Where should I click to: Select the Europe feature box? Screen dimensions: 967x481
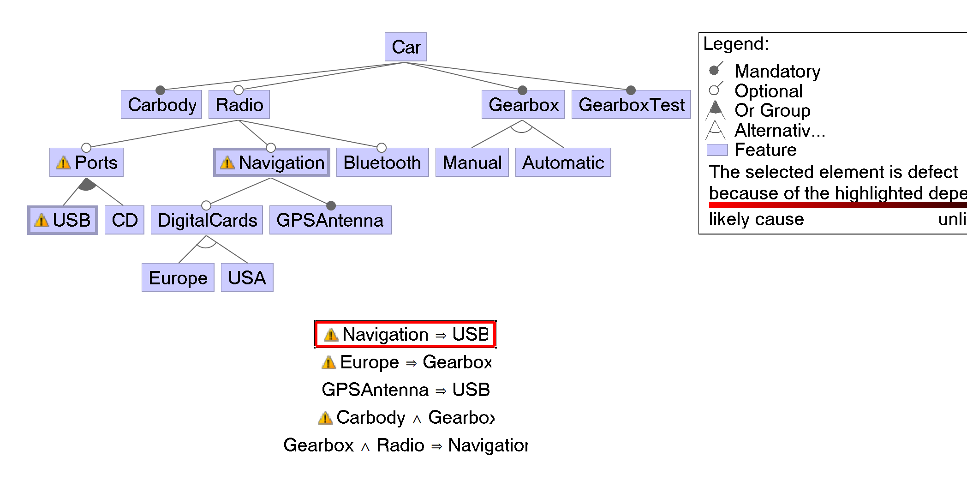pos(178,277)
